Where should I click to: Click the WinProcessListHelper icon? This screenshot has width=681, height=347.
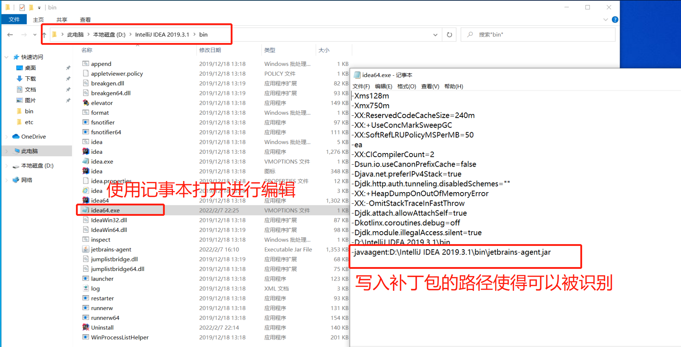(86, 337)
